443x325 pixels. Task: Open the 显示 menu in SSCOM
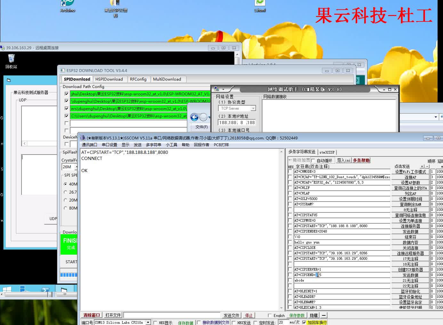pyautogui.click(x=125, y=145)
